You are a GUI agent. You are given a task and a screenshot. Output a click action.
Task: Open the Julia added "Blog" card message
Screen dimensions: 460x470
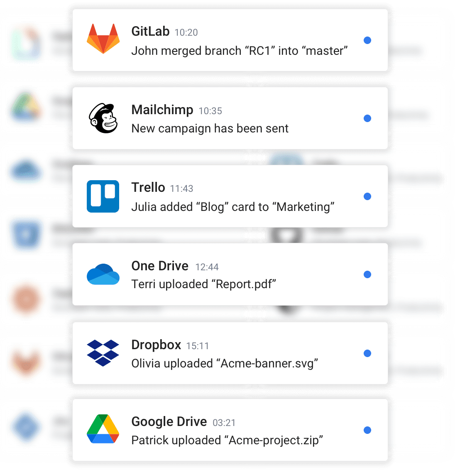233,207
